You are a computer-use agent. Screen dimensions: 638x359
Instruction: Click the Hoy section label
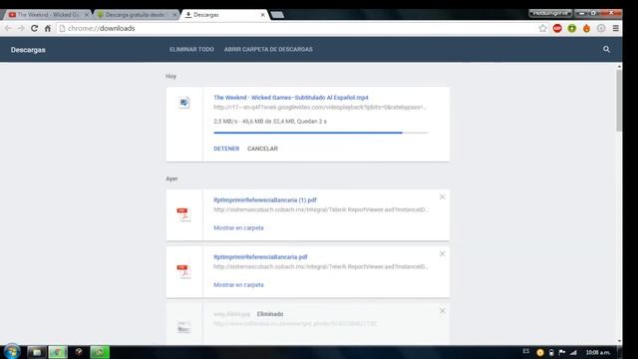[x=170, y=77]
